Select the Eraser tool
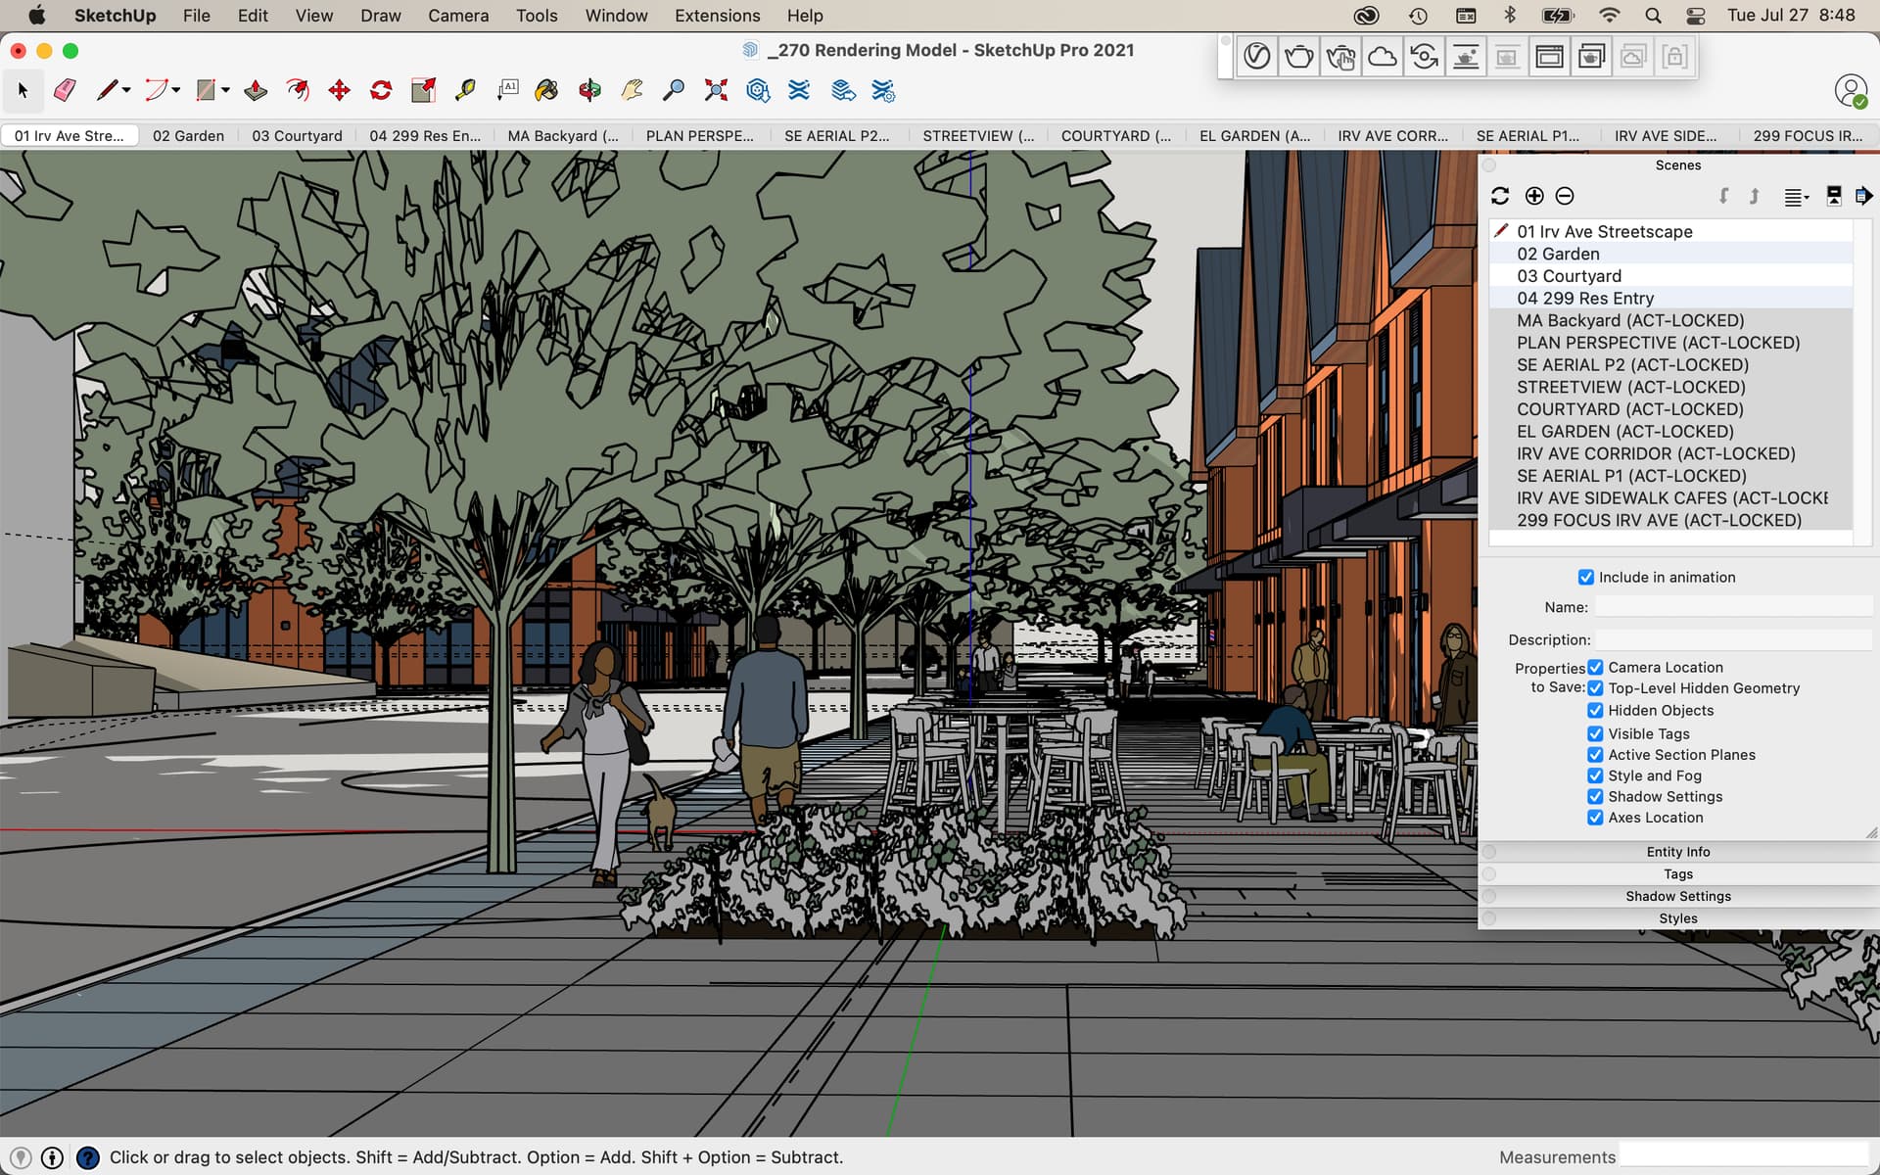Screen dimensions: 1880x1175 pyautogui.click(x=65, y=90)
